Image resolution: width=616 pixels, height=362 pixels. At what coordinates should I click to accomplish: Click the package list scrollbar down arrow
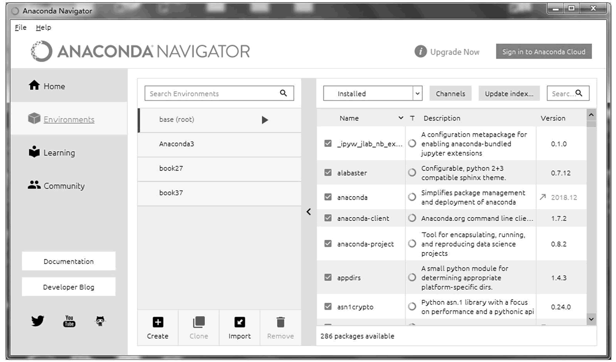coord(591,319)
